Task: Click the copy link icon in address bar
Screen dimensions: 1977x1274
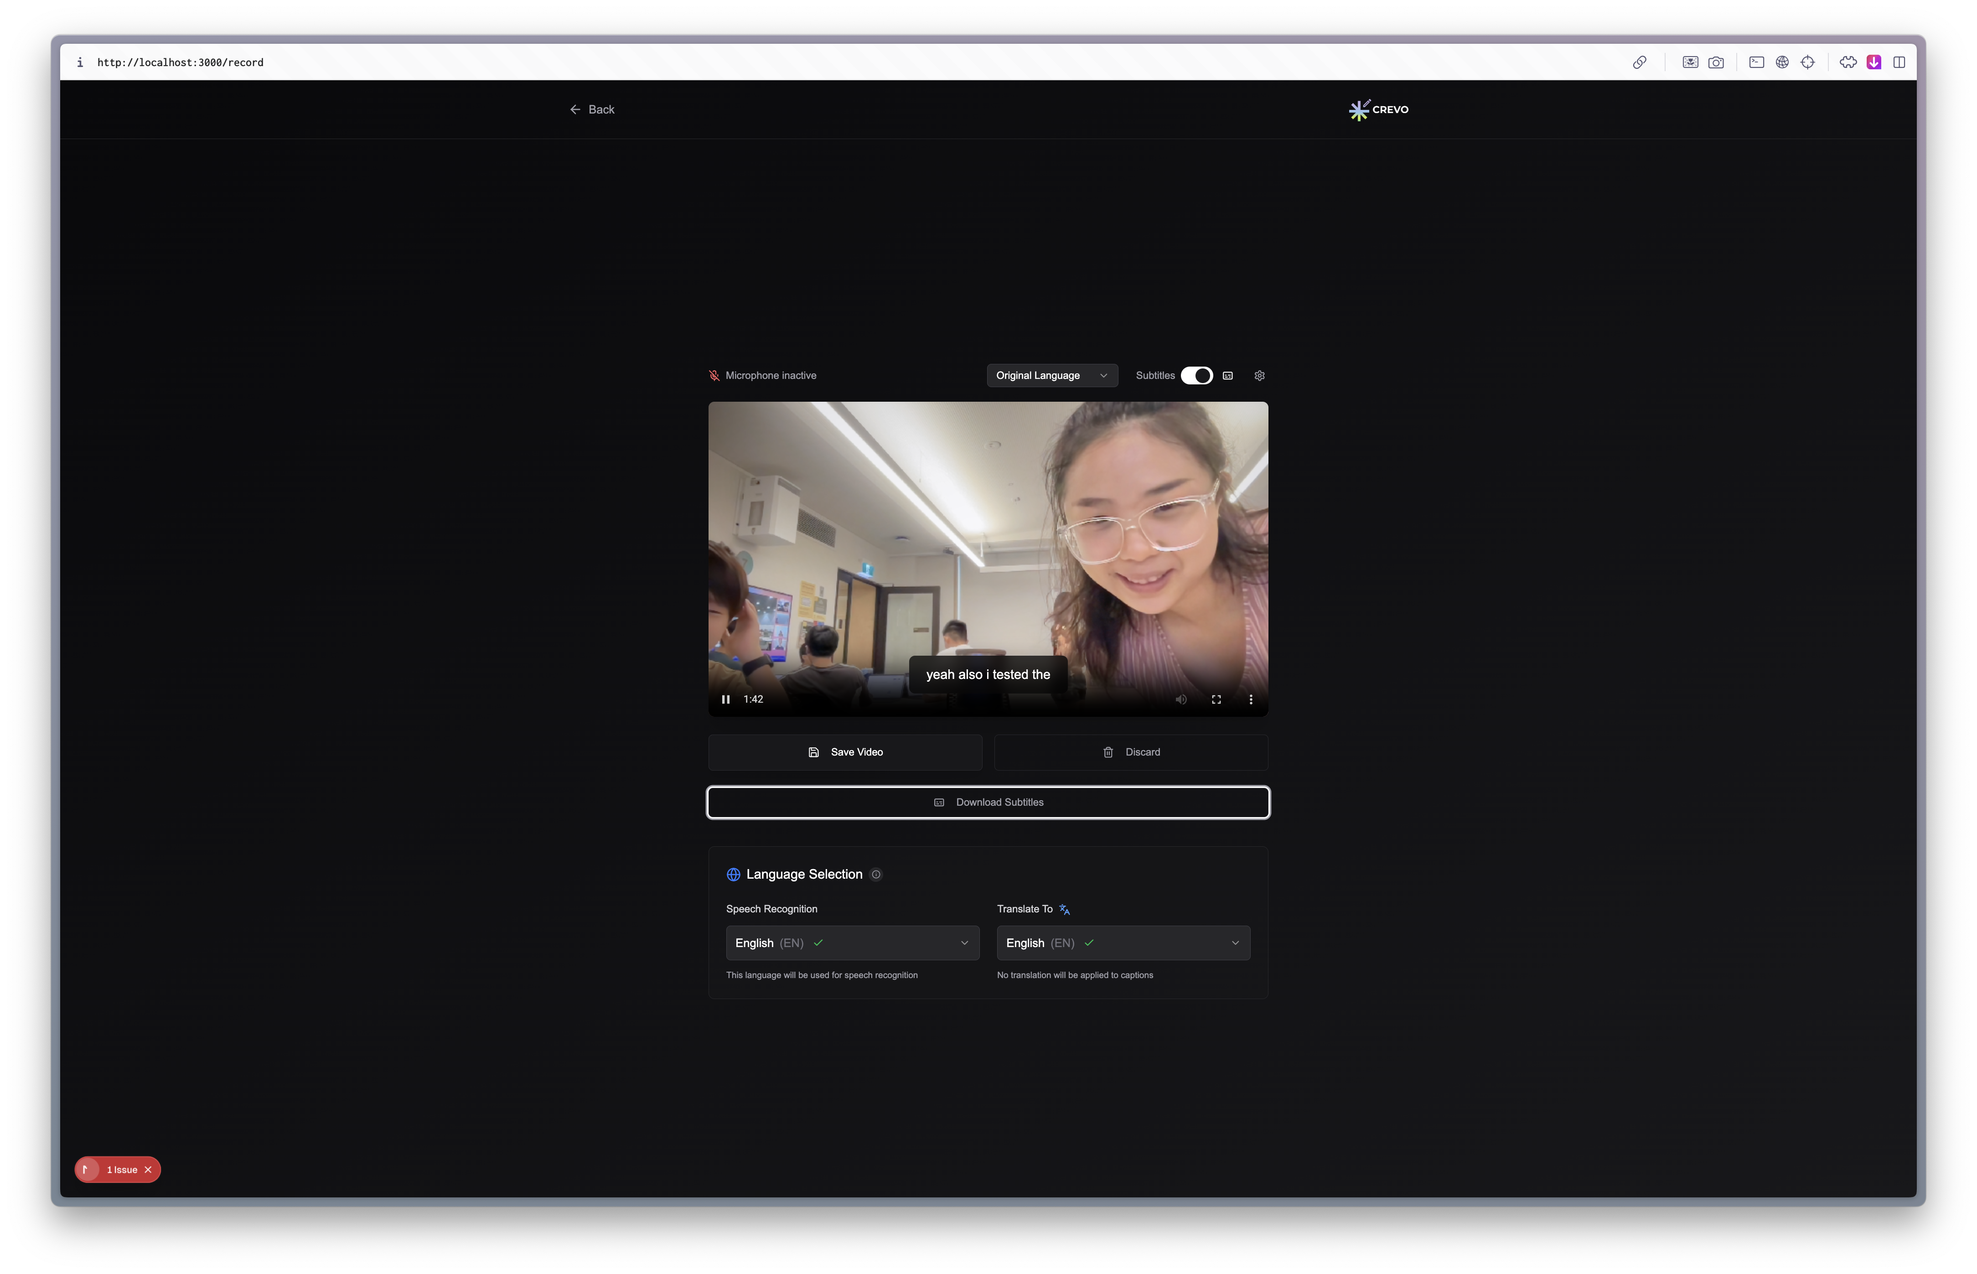Action: pos(1639,62)
